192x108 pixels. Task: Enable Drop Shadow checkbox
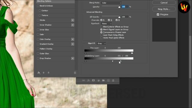(38, 58)
